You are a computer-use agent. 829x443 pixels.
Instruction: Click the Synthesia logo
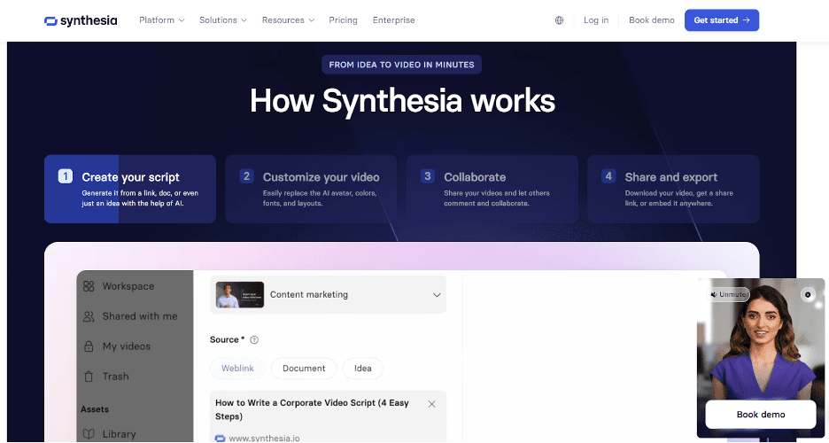point(81,20)
